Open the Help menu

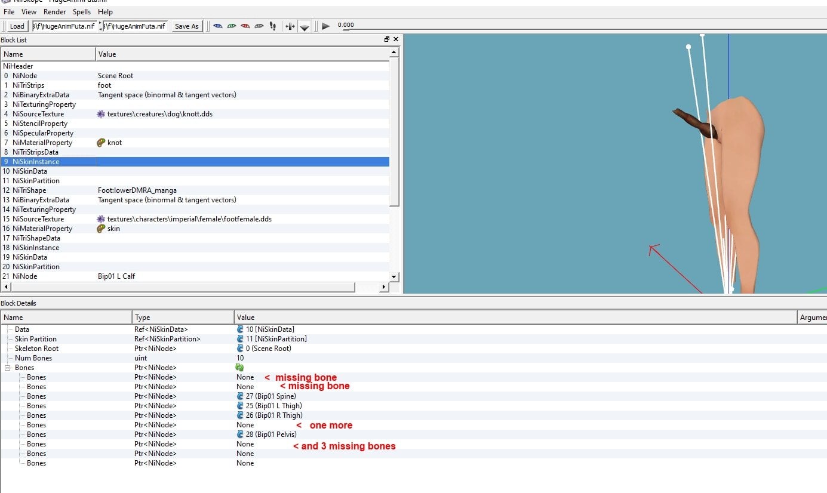click(105, 12)
